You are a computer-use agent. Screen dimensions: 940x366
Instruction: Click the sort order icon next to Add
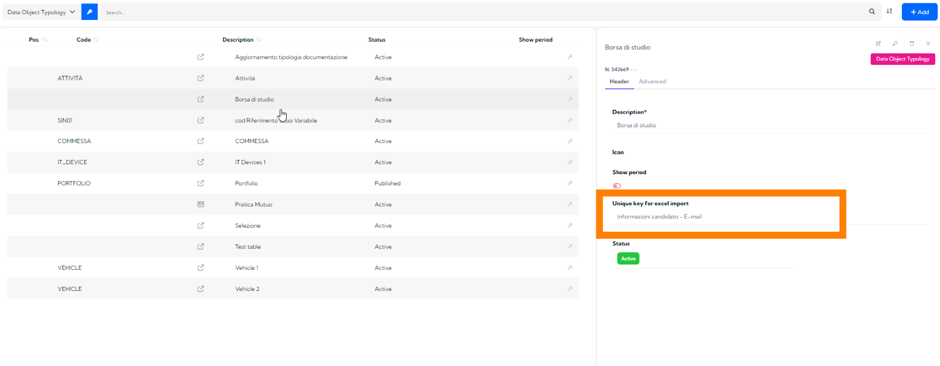889,12
